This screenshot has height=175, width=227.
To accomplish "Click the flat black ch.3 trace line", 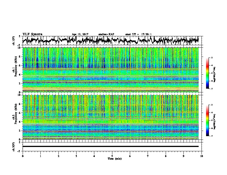I will click(x=110, y=146).
